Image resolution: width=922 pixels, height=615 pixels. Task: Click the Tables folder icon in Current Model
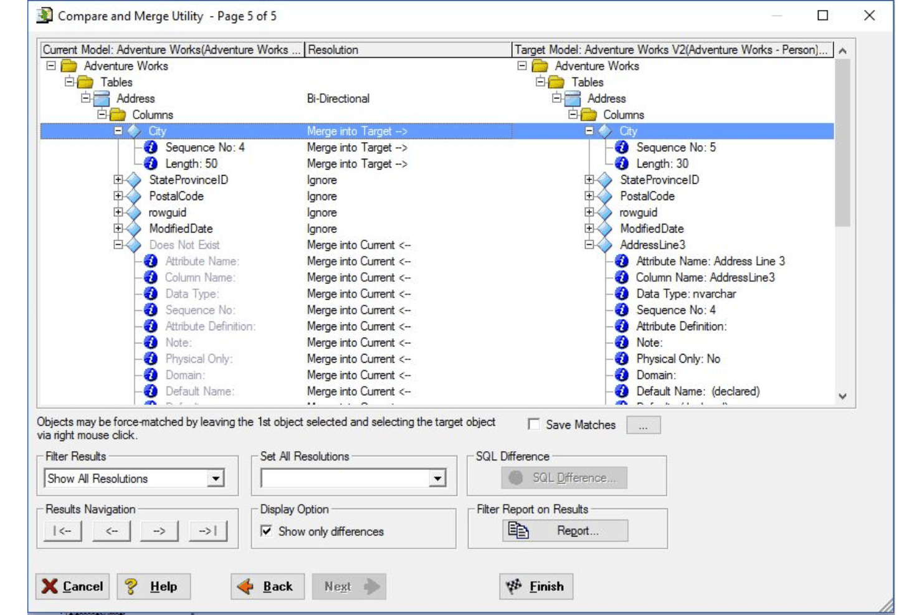coord(85,82)
